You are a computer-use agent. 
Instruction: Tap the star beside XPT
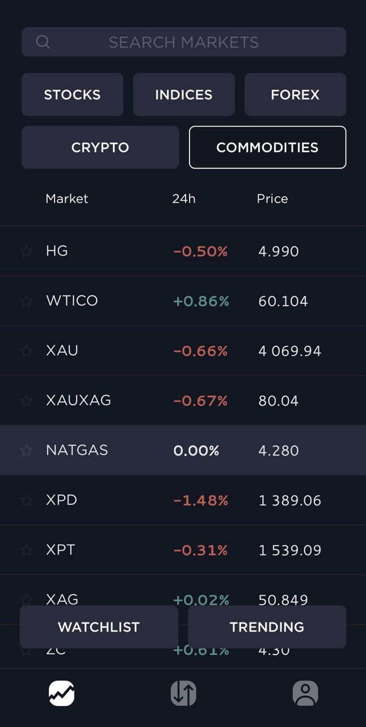point(27,550)
